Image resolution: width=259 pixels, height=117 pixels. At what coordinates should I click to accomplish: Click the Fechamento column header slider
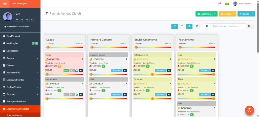(x=197, y=47)
